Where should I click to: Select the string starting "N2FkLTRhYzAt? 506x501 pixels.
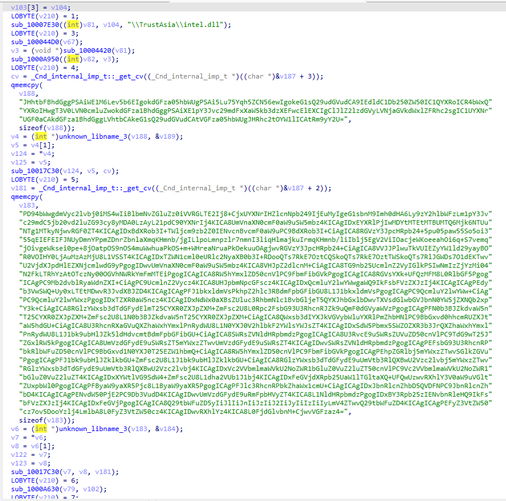(x=255, y=275)
